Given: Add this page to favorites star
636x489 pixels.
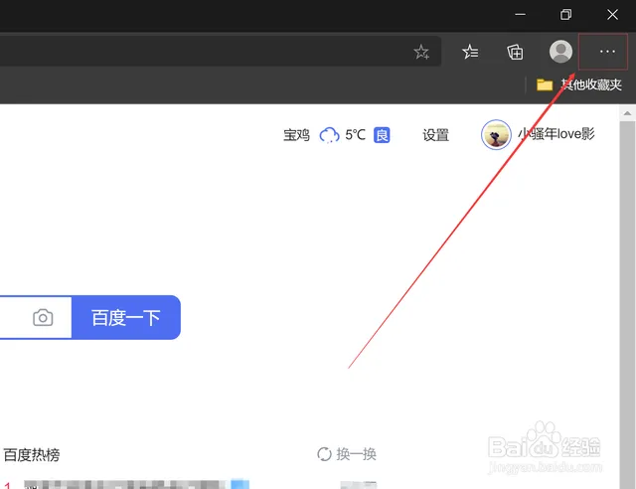Looking at the screenshot, I should (421, 52).
